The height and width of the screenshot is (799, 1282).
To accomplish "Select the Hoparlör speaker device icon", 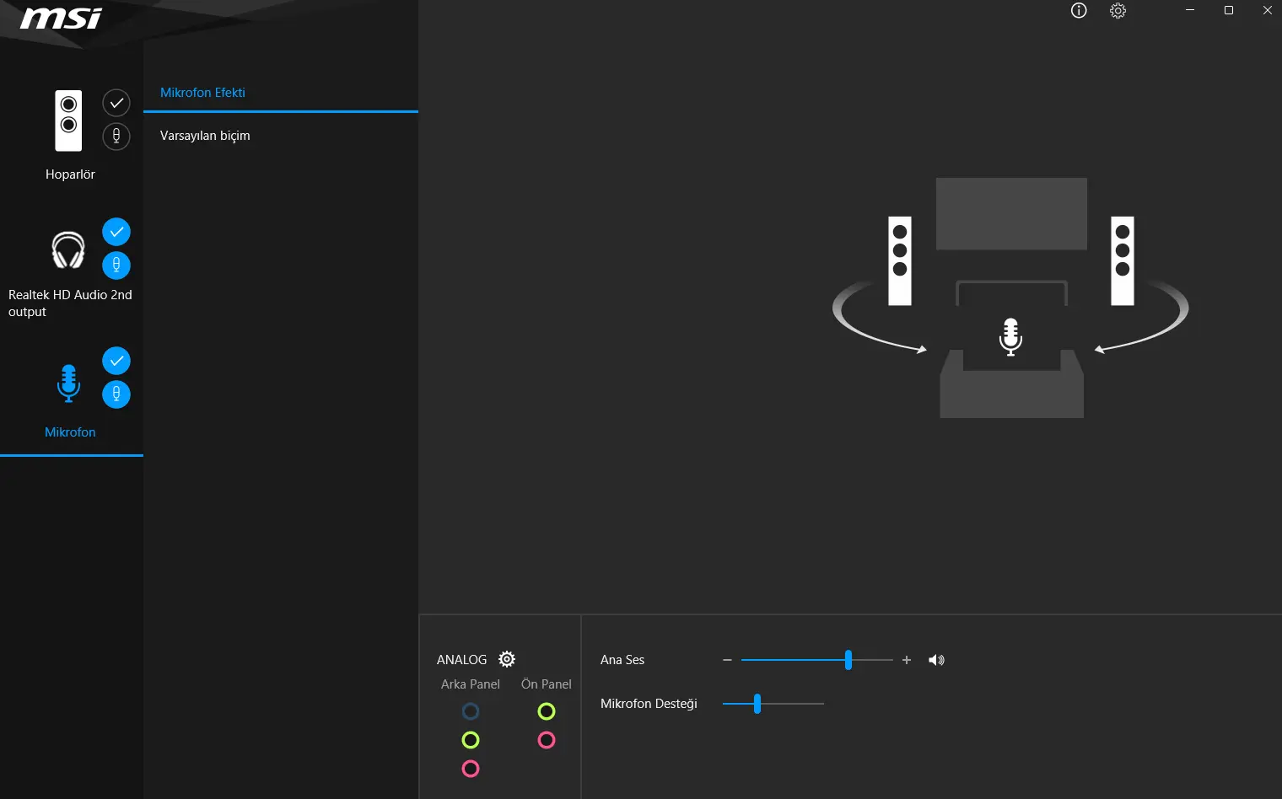I will pyautogui.click(x=68, y=121).
